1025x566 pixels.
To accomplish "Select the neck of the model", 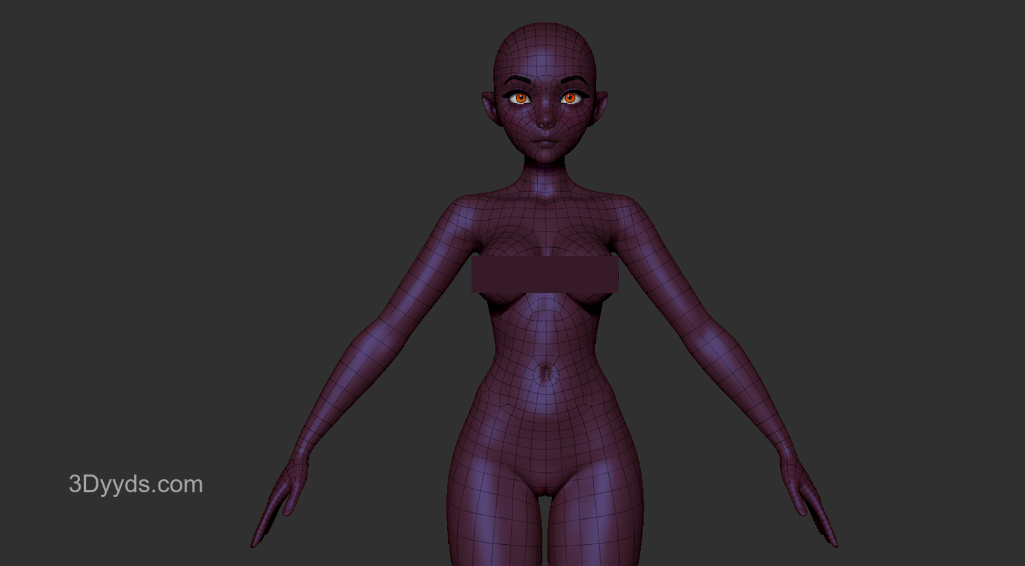I will pyautogui.click(x=545, y=178).
